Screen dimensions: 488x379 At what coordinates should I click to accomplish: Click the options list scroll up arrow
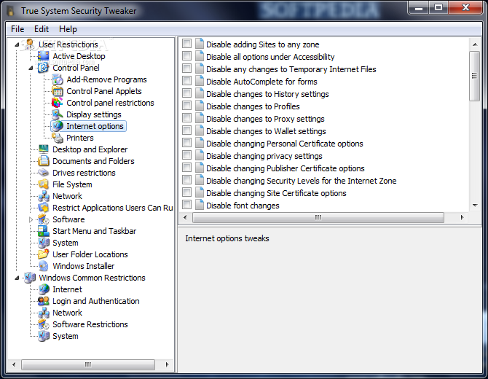click(x=475, y=44)
